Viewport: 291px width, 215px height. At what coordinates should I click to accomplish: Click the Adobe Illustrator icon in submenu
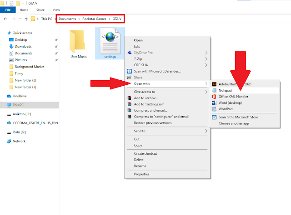tap(214, 84)
